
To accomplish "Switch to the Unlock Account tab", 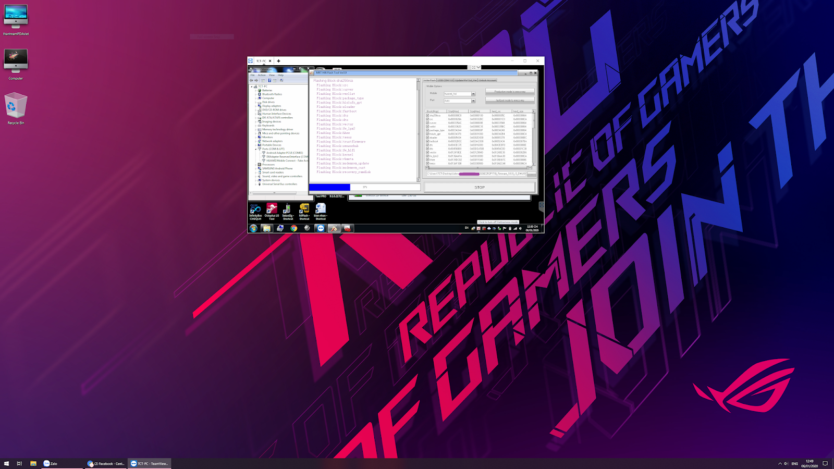I will [x=487, y=80].
